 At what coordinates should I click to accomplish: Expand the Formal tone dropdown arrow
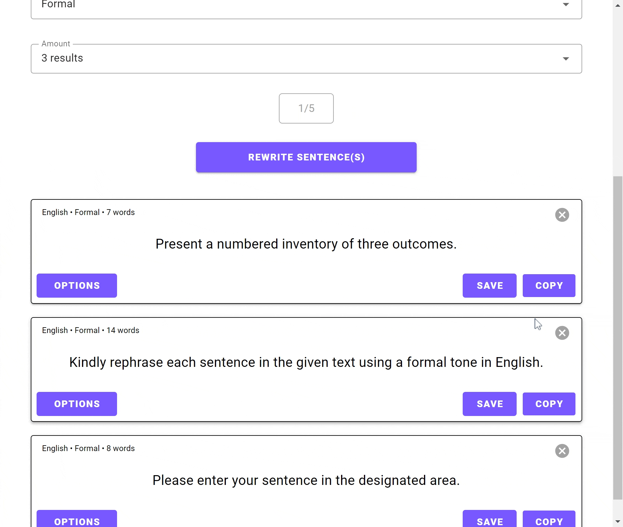[x=566, y=5]
